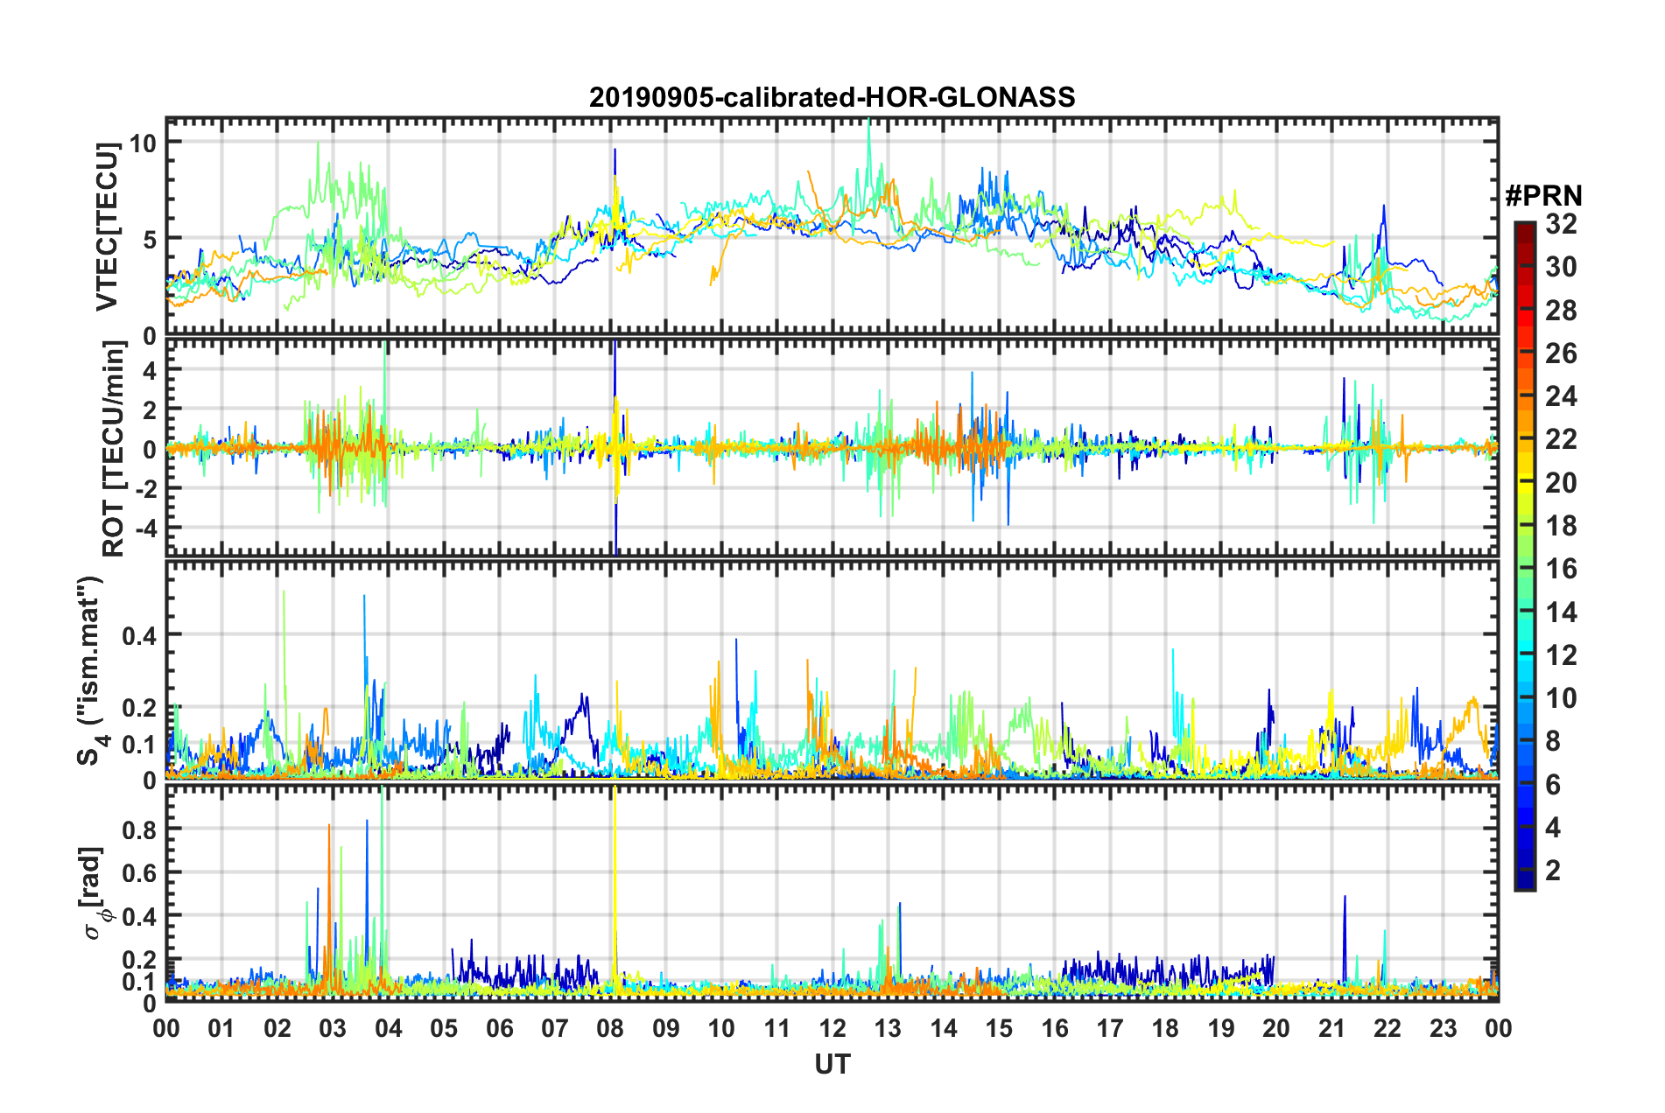
Task: Select the "10" hour tick on the UT axis
Action: pos(721,1028)
